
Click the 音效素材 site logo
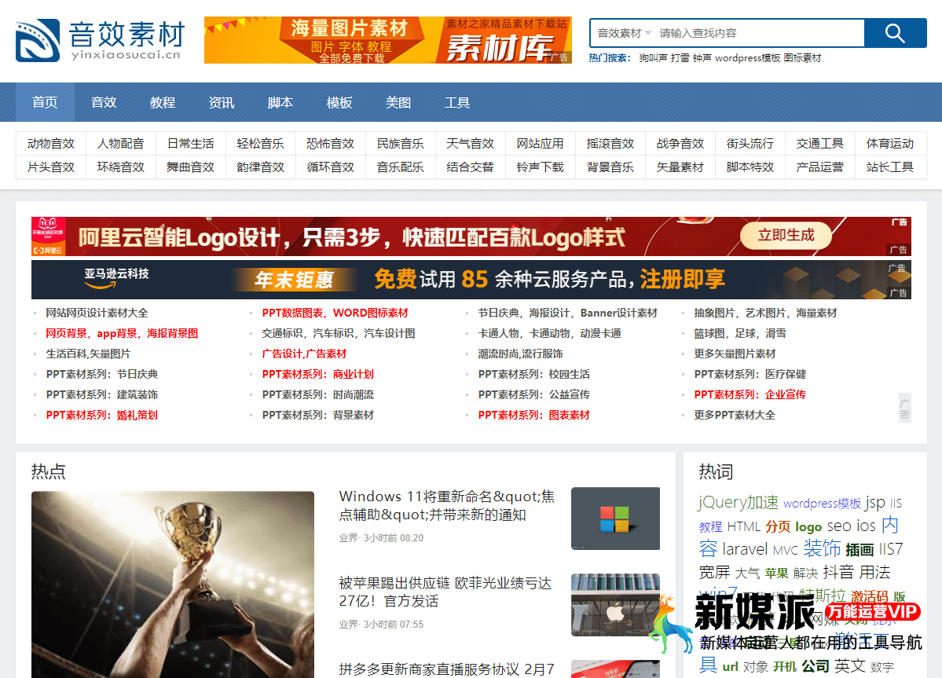click(100, 41)
